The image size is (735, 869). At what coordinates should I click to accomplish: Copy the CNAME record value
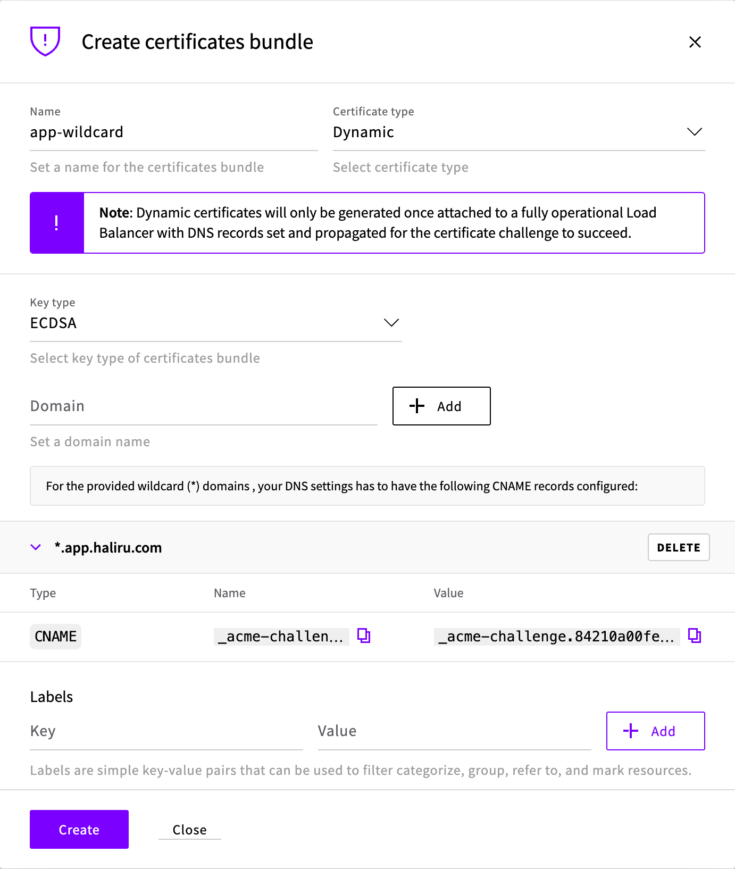[695, 636]
